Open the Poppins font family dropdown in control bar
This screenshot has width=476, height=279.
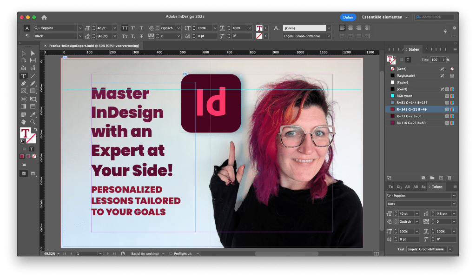tap(80, 28)
